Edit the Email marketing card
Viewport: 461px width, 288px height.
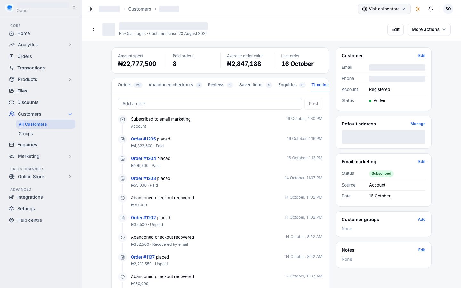tap(422, 162)
